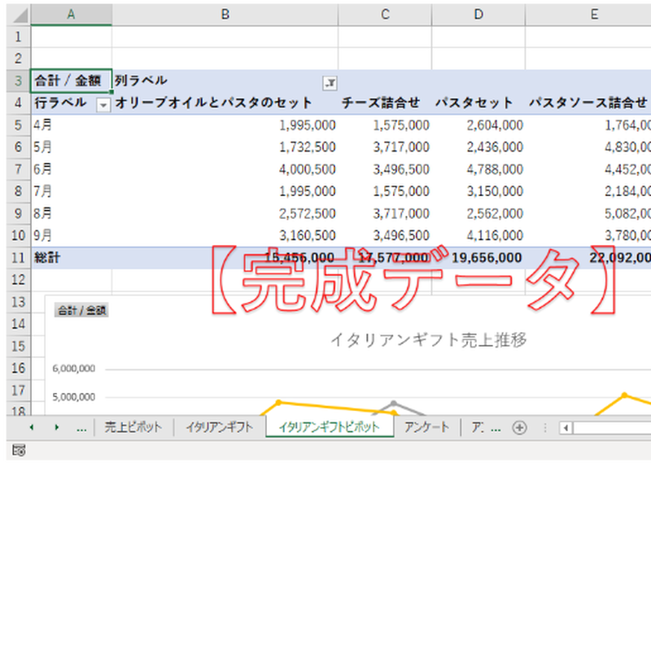Click the horizontal scrollbar left arrow

click(x=566, y=427)
